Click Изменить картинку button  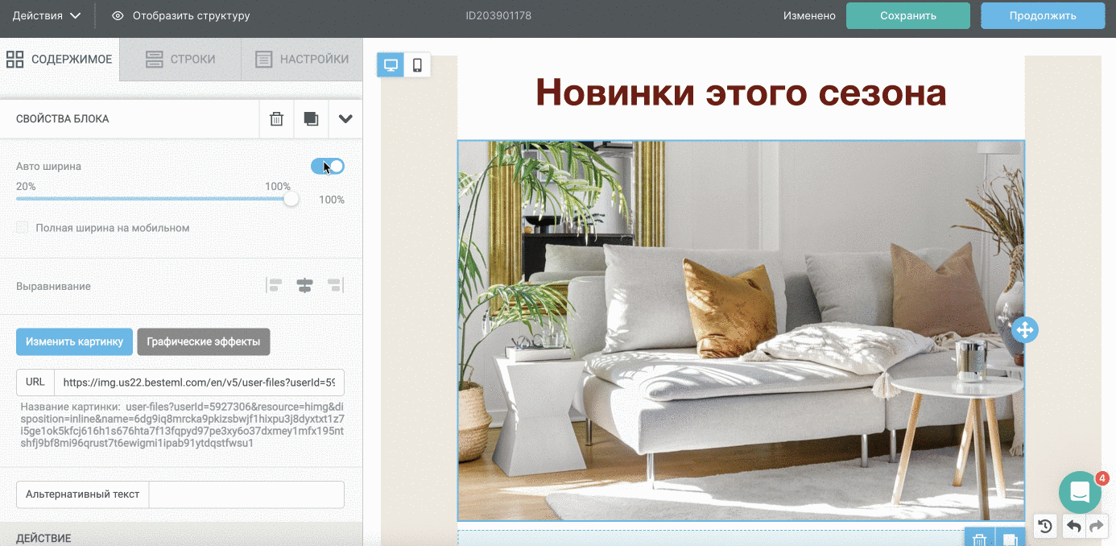74,341
